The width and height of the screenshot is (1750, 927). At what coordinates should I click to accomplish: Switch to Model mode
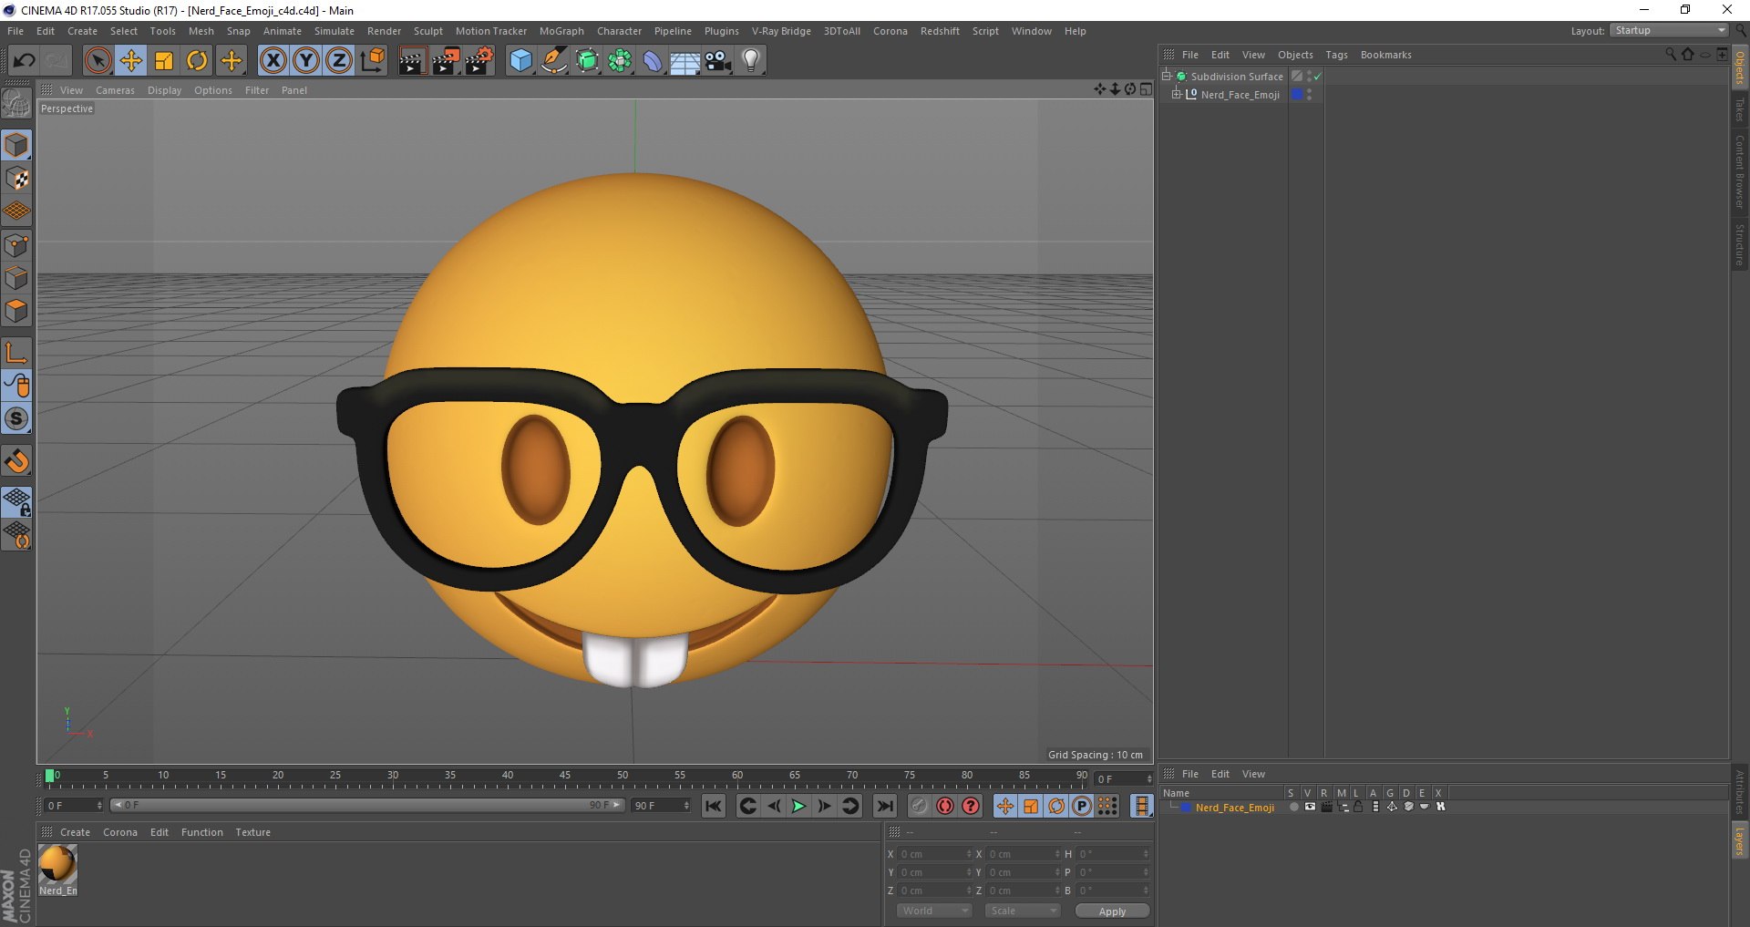click(x=16, y=145)
